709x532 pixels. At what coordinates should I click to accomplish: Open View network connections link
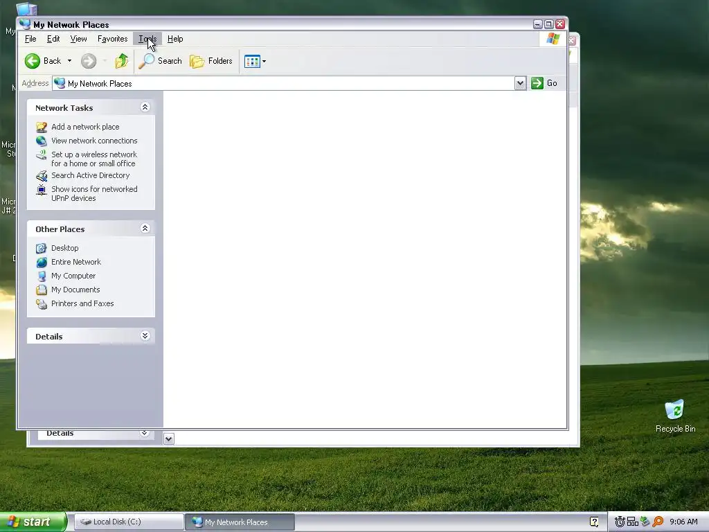click(94, 141)
